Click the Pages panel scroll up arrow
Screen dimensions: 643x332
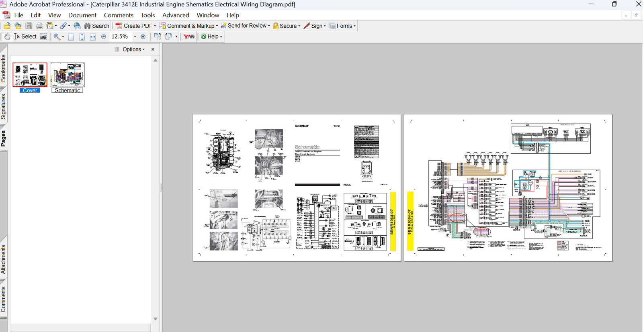(x=156, y=60)
